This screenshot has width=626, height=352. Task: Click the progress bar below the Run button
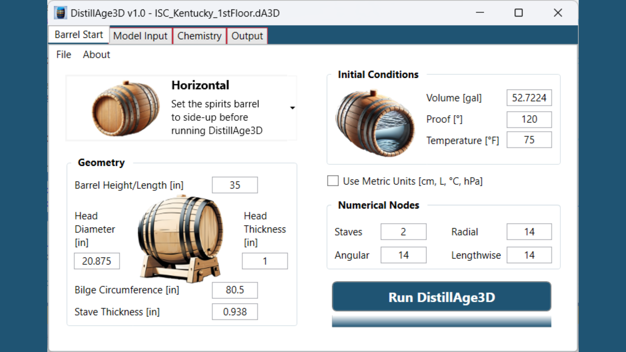pos(441,321)
